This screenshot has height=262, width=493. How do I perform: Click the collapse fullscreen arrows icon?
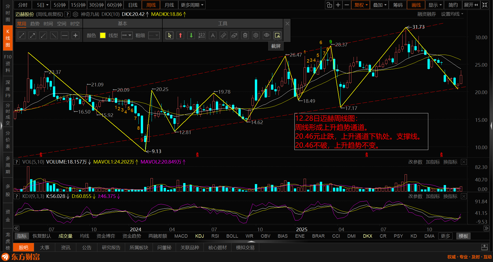tap(485, 5)
